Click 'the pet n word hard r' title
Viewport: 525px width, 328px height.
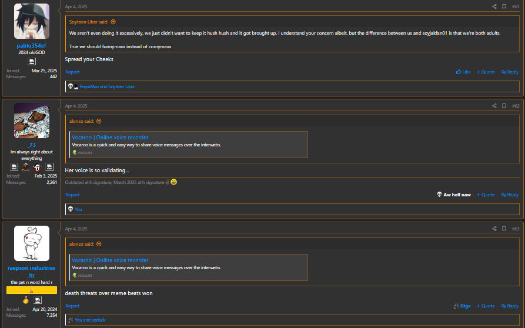pyautogui.click(x=32, y=283)
